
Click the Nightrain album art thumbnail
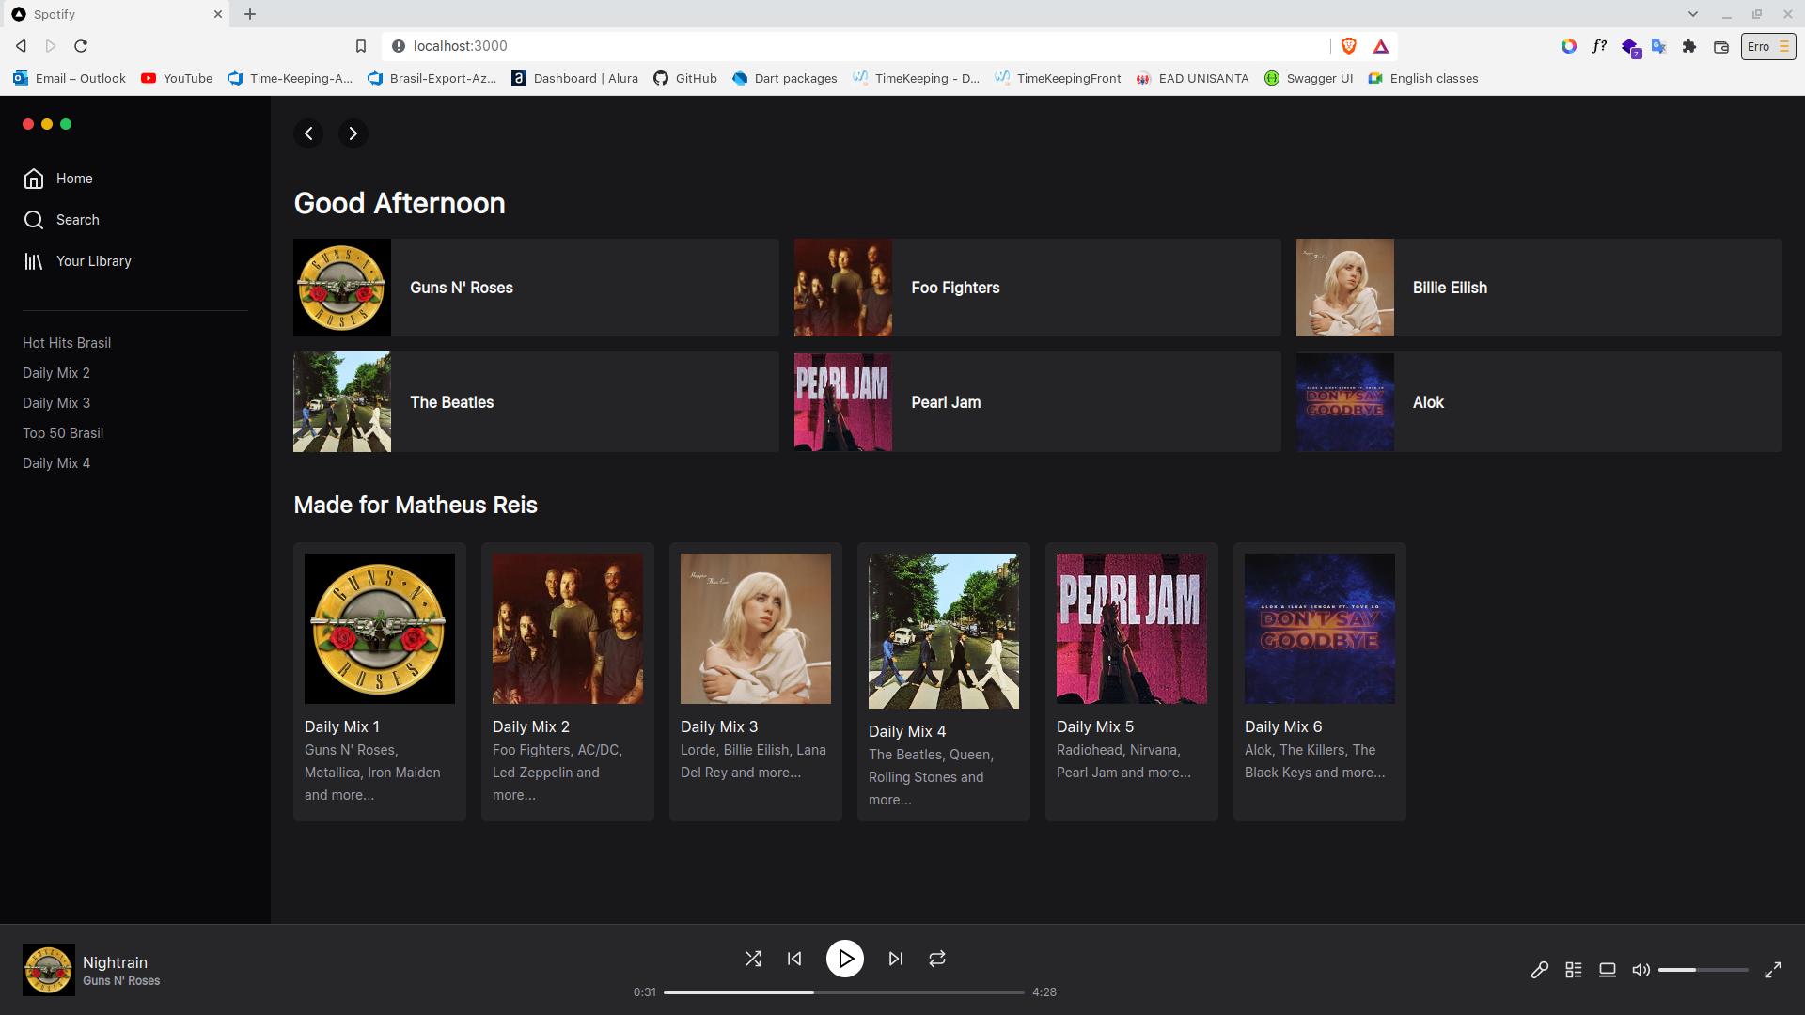click(48, 969)
